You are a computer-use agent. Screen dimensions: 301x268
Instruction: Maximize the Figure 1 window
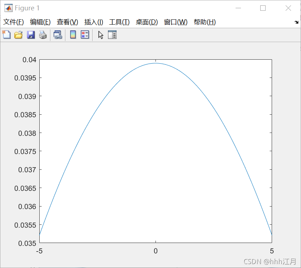coord(263,8)
